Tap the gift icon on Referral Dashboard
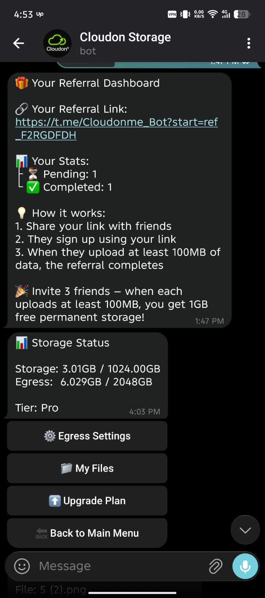 [22, 83]
